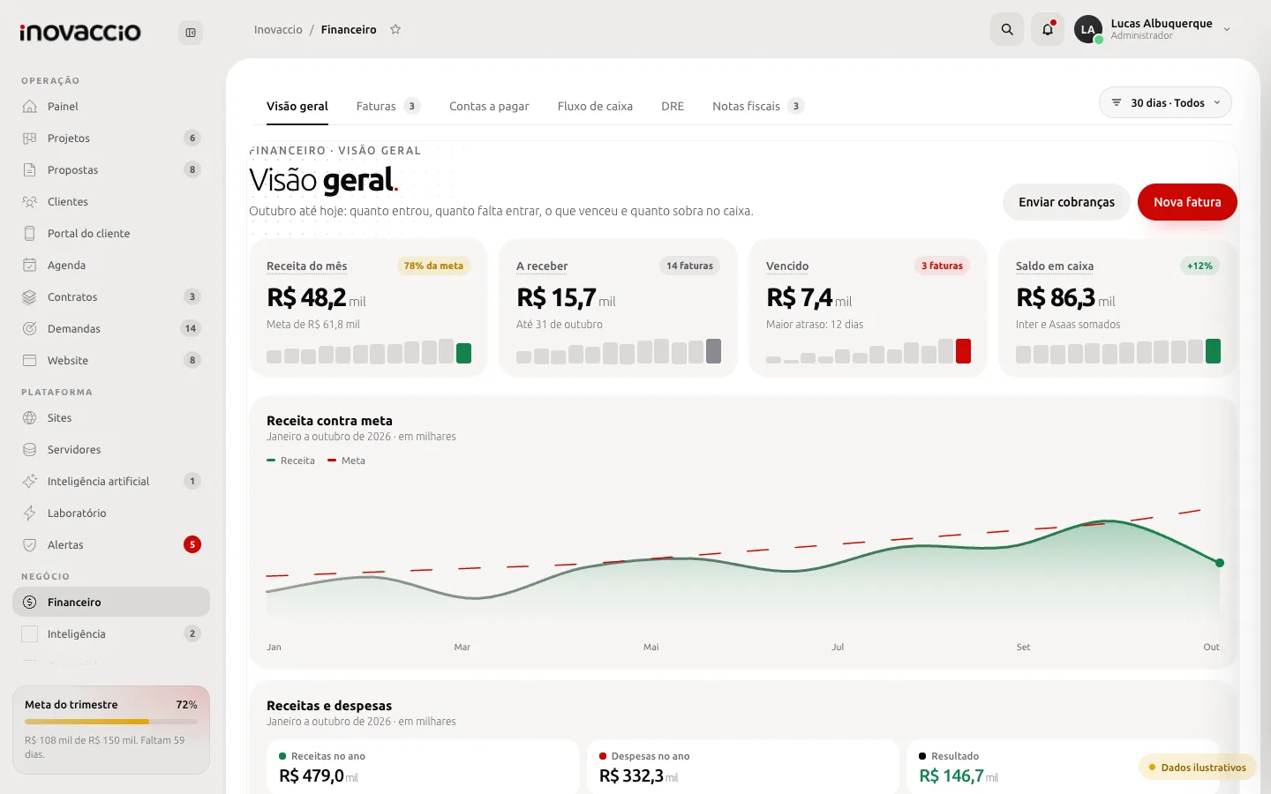The width and height of the screenshot is (1271, 794).
Task: Click the Demandas target icon
Action: coord(30,328)
